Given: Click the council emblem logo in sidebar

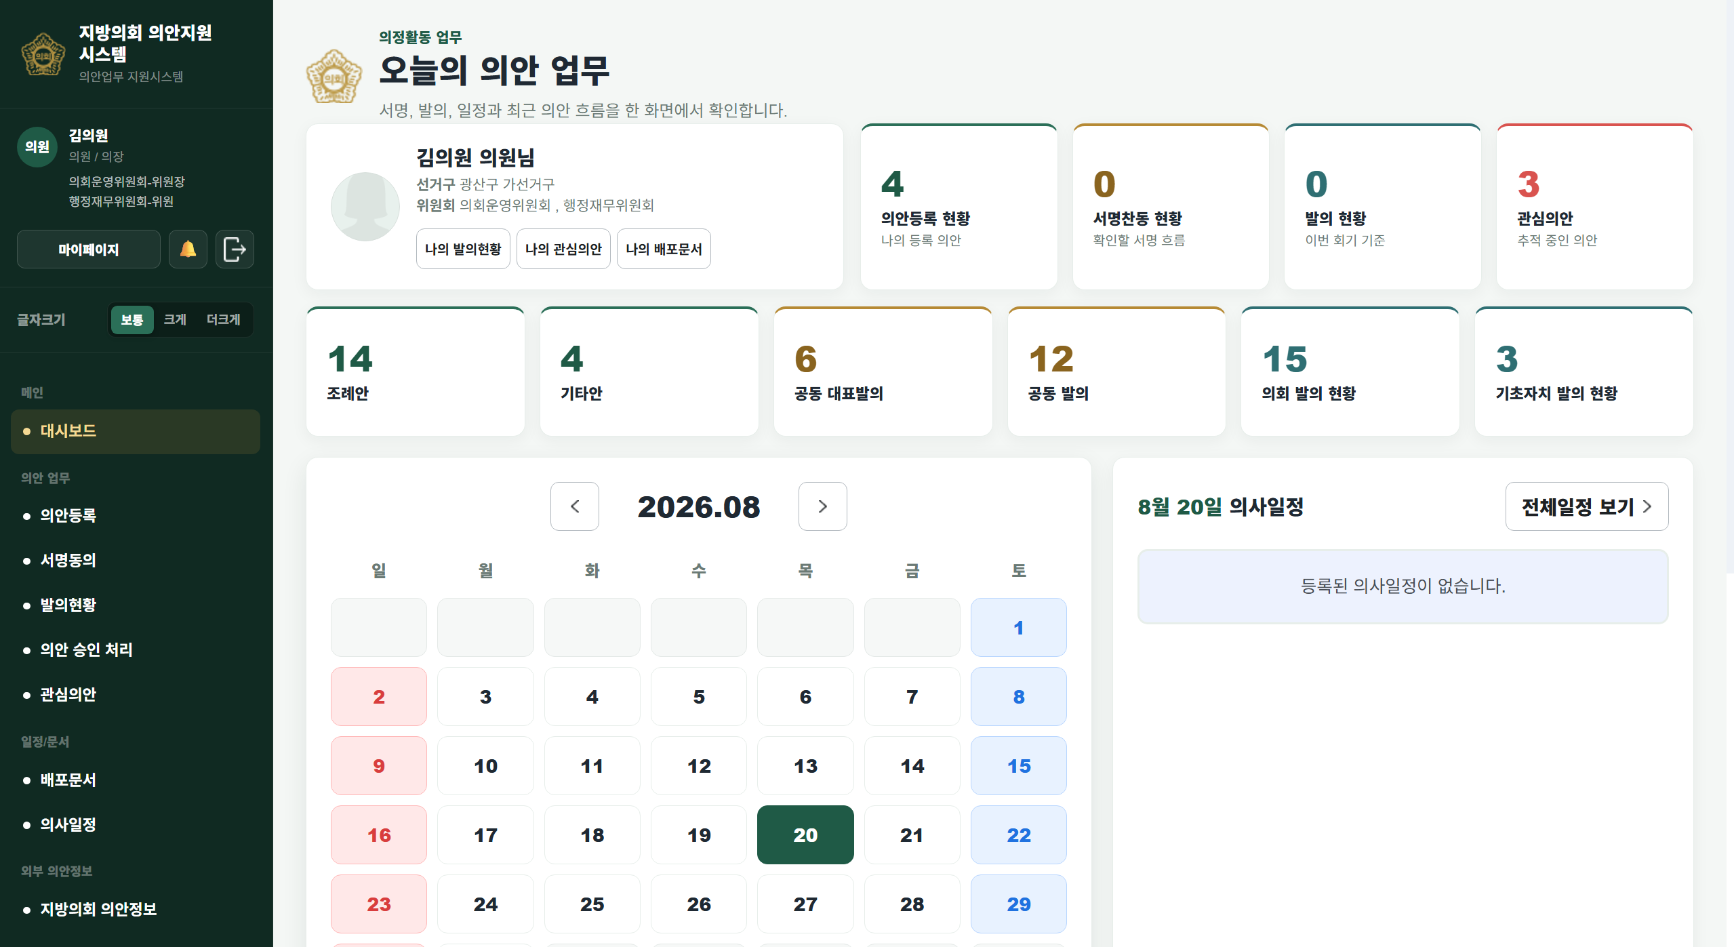Looking at the screenshot, I should pos(43,54).
